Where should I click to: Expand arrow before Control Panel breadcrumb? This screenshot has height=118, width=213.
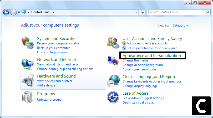(28, 12)
